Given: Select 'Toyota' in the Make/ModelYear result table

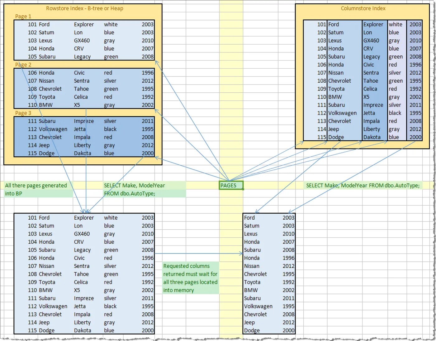Looking at the screenshot, I should (252, 282).
